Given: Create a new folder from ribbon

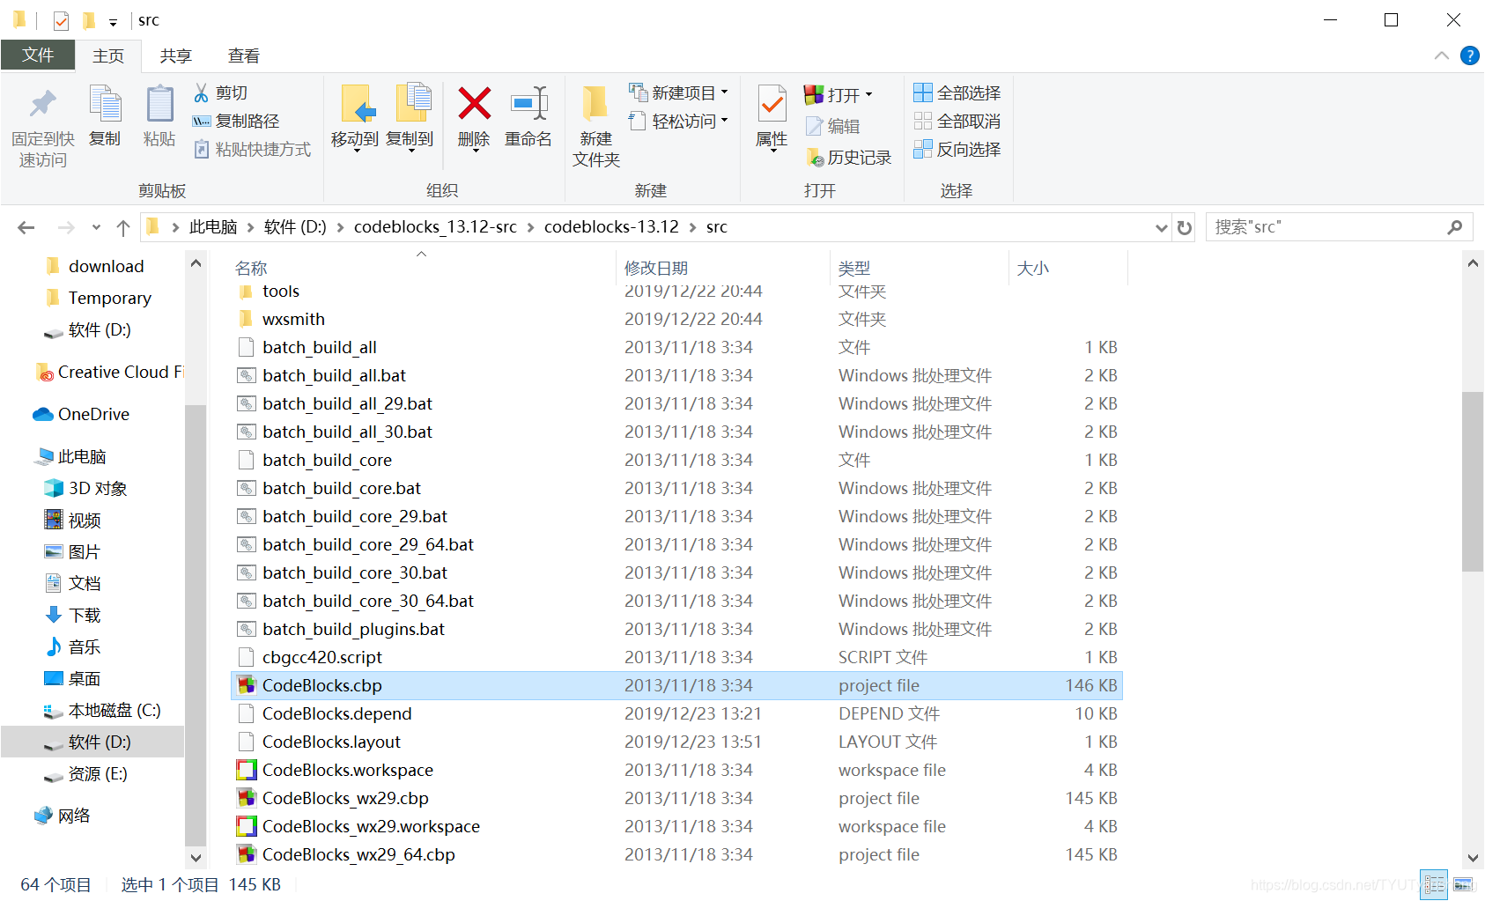Looking at the screenshot, I should 596,125.
